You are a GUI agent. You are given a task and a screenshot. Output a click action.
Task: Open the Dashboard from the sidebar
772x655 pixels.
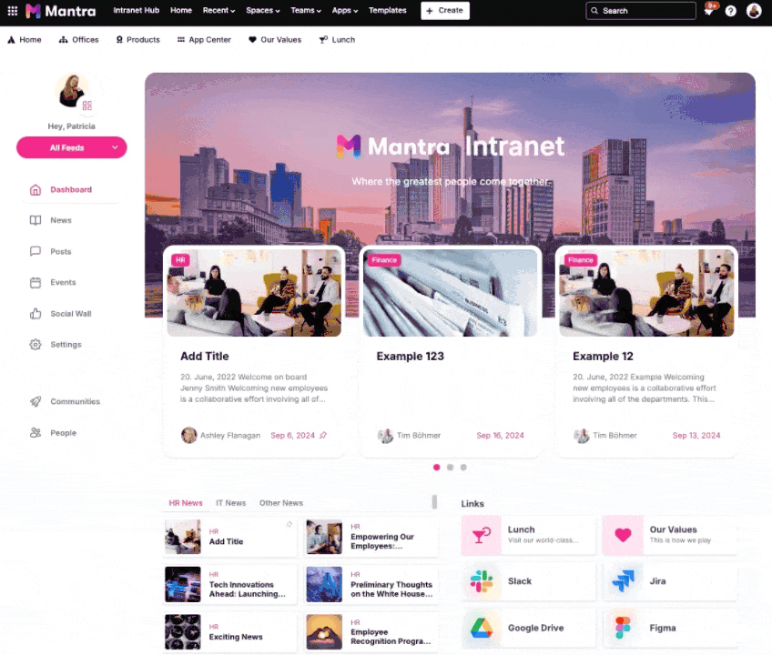(71, 189)
